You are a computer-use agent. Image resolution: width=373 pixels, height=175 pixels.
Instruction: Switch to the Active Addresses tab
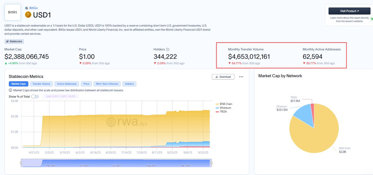[67, 84]
